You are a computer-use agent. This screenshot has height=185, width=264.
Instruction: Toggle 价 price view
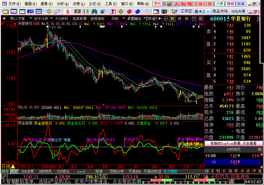click(x=224, y=171)
